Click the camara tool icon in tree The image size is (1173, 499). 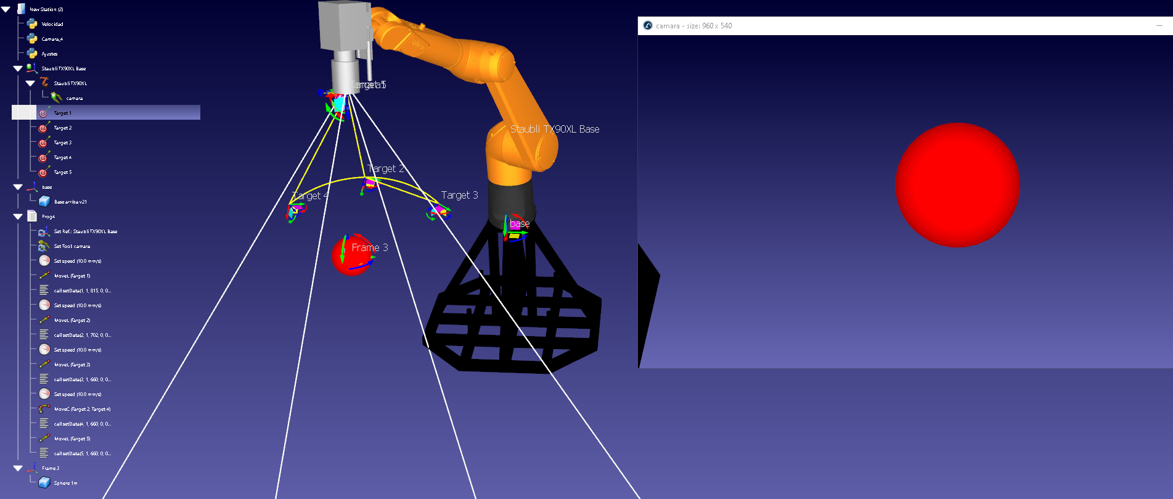pyautogui.click(x=57, y=98)
